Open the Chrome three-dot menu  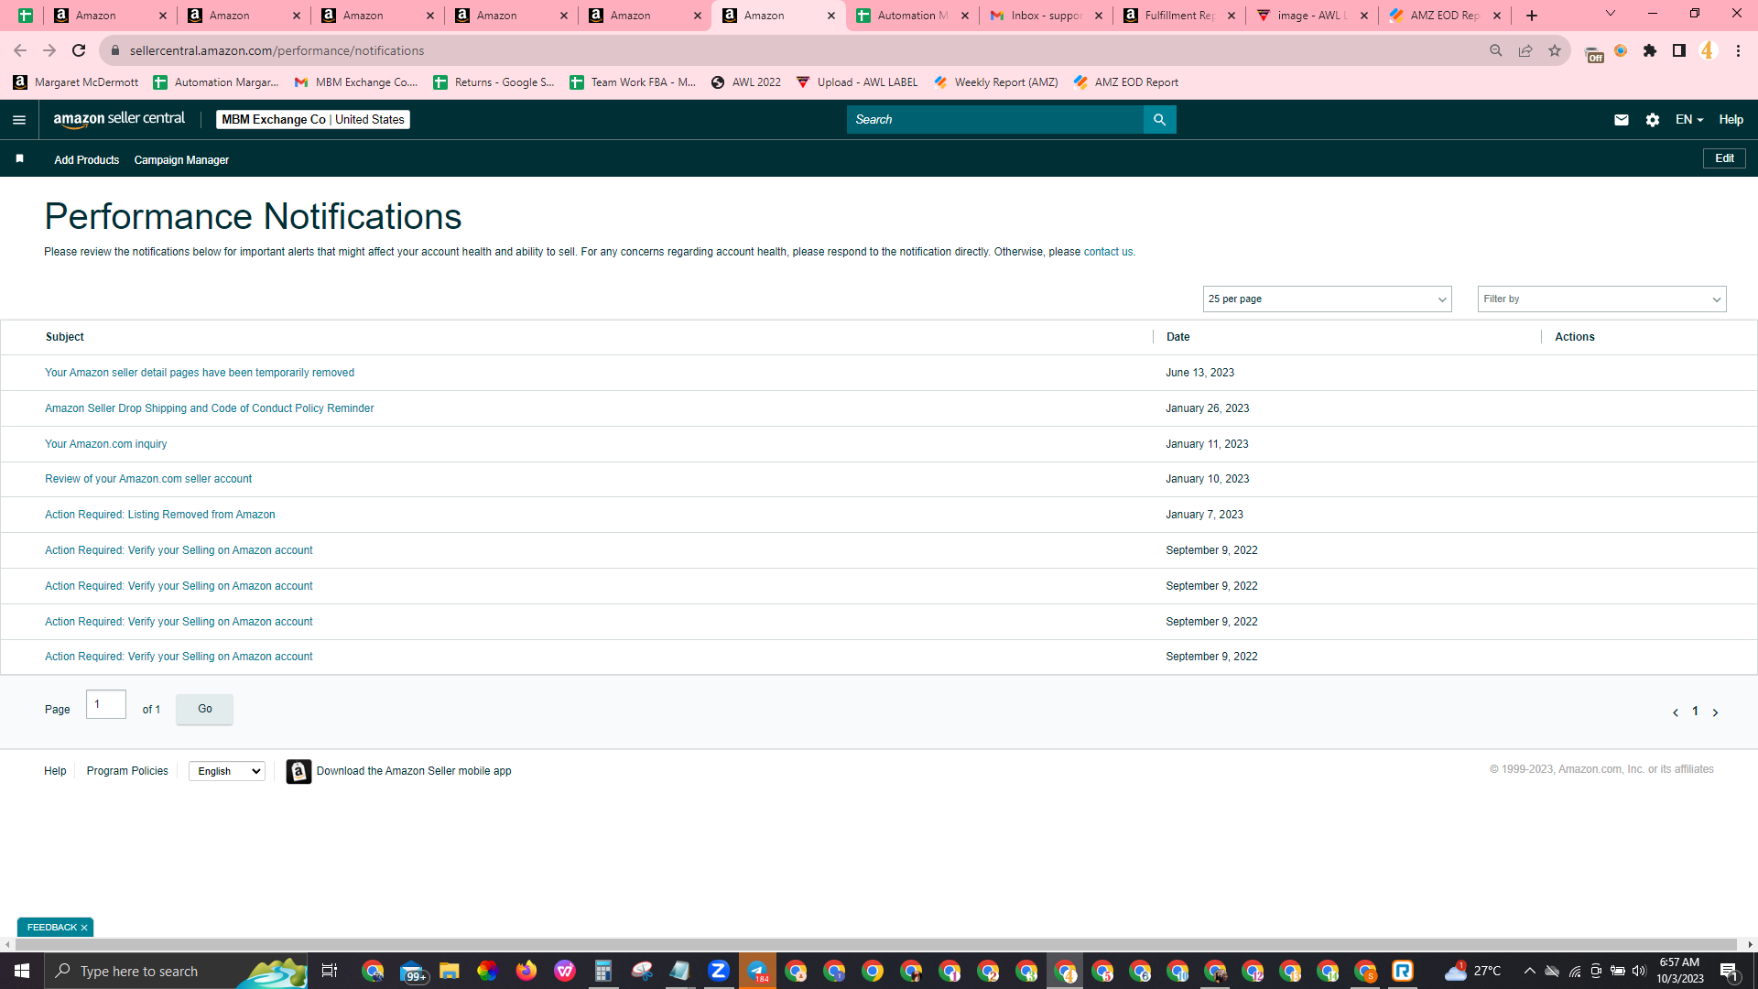(1738, 50)
